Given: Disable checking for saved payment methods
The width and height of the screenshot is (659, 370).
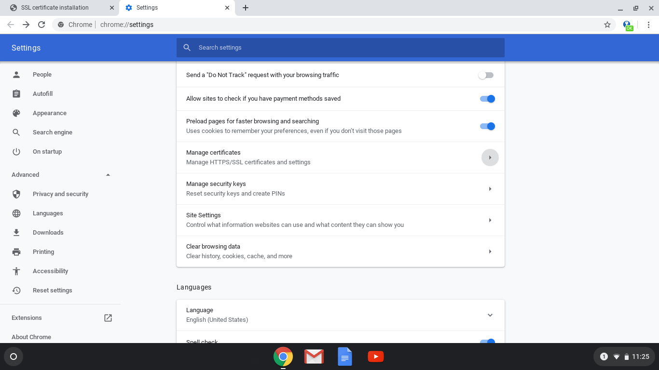Looking at the screenshot, I should (487, 99).
